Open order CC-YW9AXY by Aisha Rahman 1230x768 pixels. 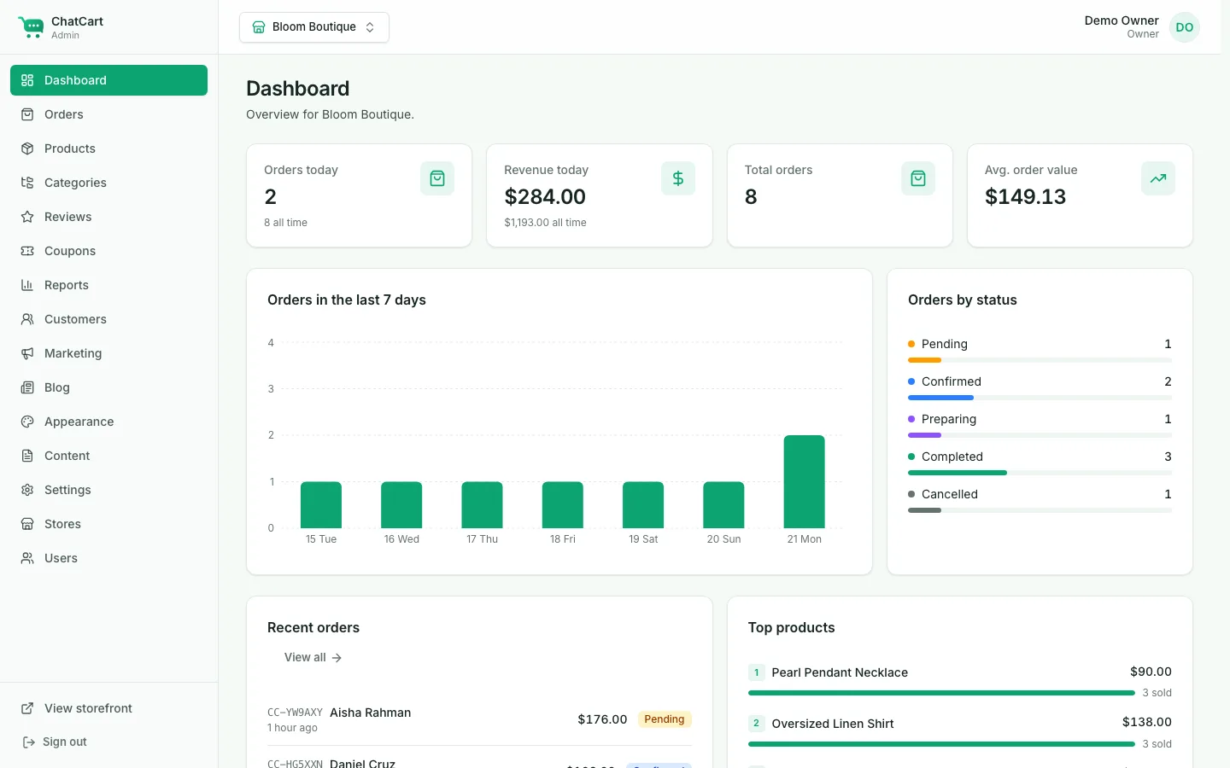pyautogui.click(x=479, y=719)
